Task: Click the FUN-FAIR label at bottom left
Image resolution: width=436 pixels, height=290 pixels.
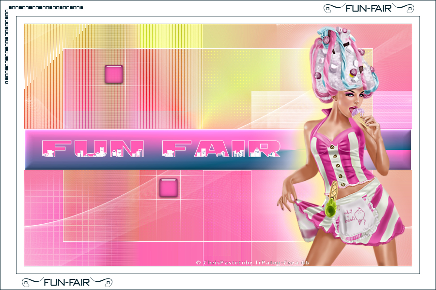Action: click(x=67, y=282)
